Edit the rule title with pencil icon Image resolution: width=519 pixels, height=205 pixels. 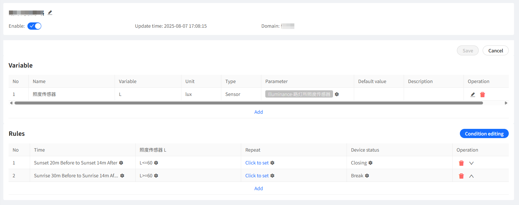tap(50, 13)
